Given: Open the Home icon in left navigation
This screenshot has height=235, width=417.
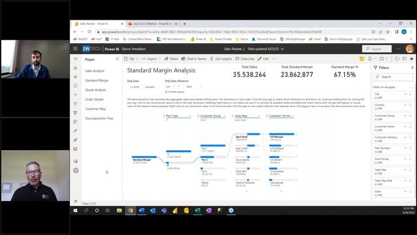Looking at the screenshot, I should [76, 68].
